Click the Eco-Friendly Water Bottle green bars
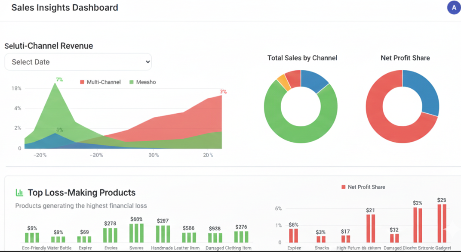461x252 pixels. pos(32,238)
